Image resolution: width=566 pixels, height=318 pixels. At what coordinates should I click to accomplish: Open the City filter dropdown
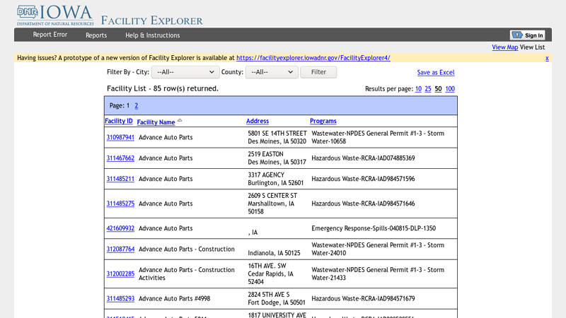tap(185, 72)
